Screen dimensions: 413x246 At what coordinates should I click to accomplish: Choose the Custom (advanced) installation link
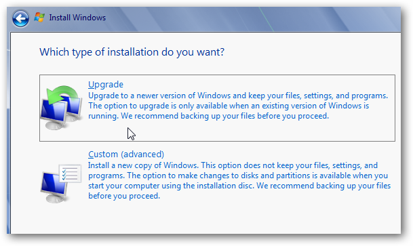click(126, 155)
